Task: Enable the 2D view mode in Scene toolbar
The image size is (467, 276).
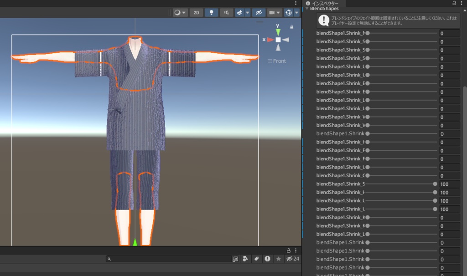Action: tap(196, 12)
